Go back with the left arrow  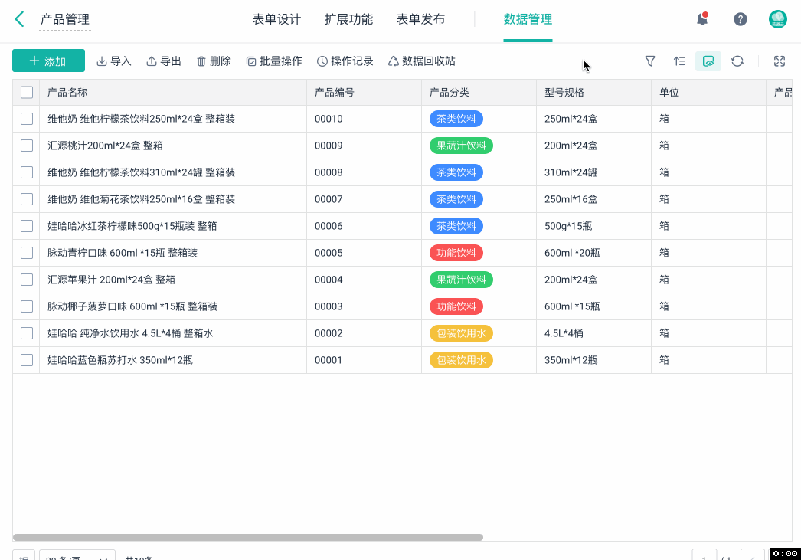click(20, 19)
